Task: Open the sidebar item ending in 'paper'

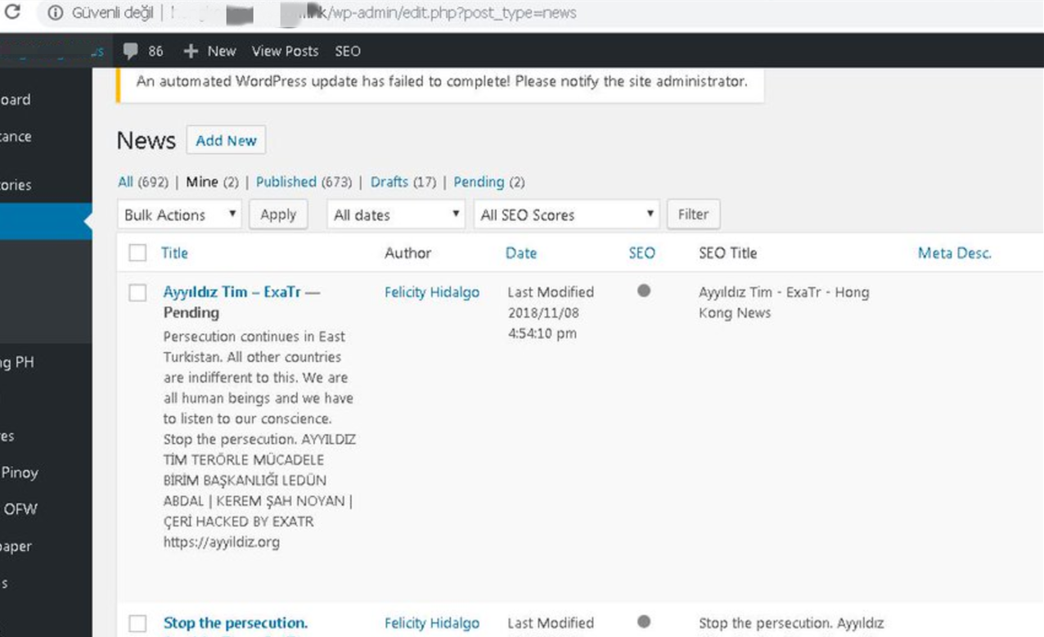Action: point(16,546)
